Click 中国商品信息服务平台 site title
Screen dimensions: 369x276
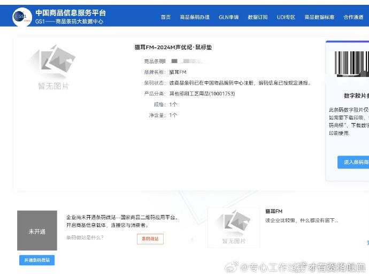point(71,13)
